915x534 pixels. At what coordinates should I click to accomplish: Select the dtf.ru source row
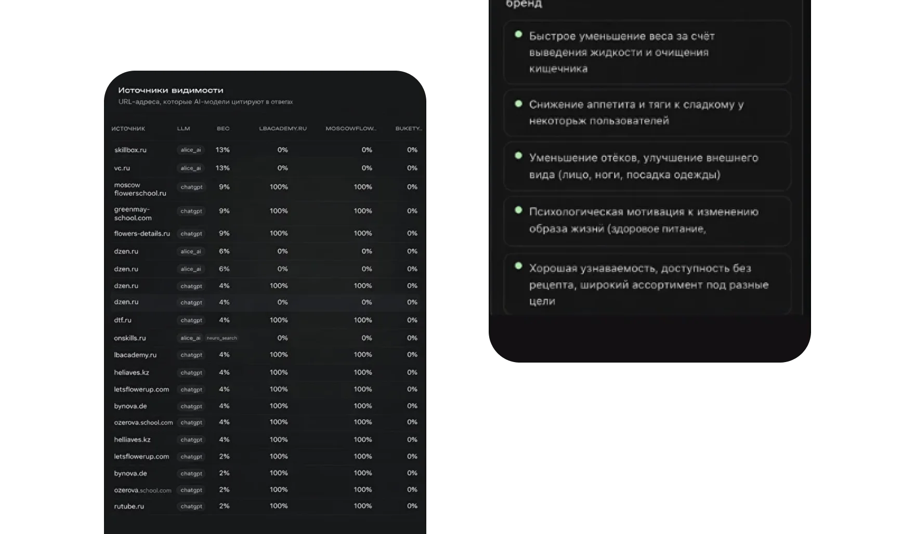tap(266, 321)
